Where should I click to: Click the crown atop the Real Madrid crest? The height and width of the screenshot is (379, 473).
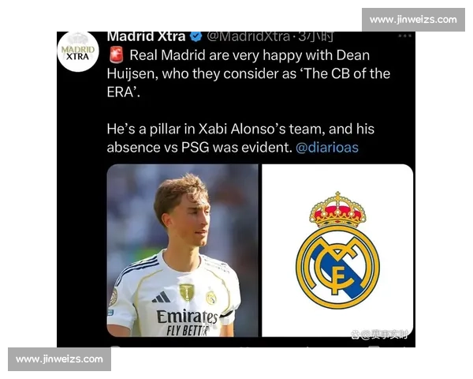pyautogui.click(x=337, y=210)
